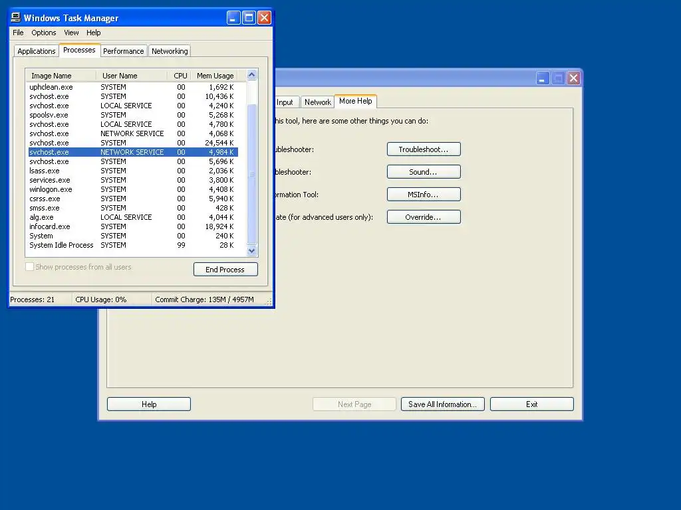Image resolution: width=681 pixels, height=510 pixels.
Task: Select the System Idle Process row
Action: coord(133,246)
